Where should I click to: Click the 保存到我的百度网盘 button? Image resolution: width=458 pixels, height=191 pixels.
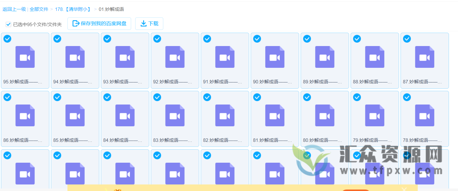99,23
